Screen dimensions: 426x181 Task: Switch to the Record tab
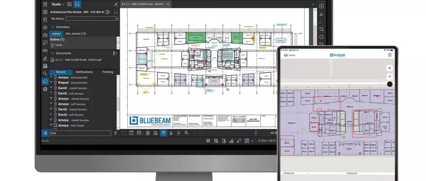point(61,72)
